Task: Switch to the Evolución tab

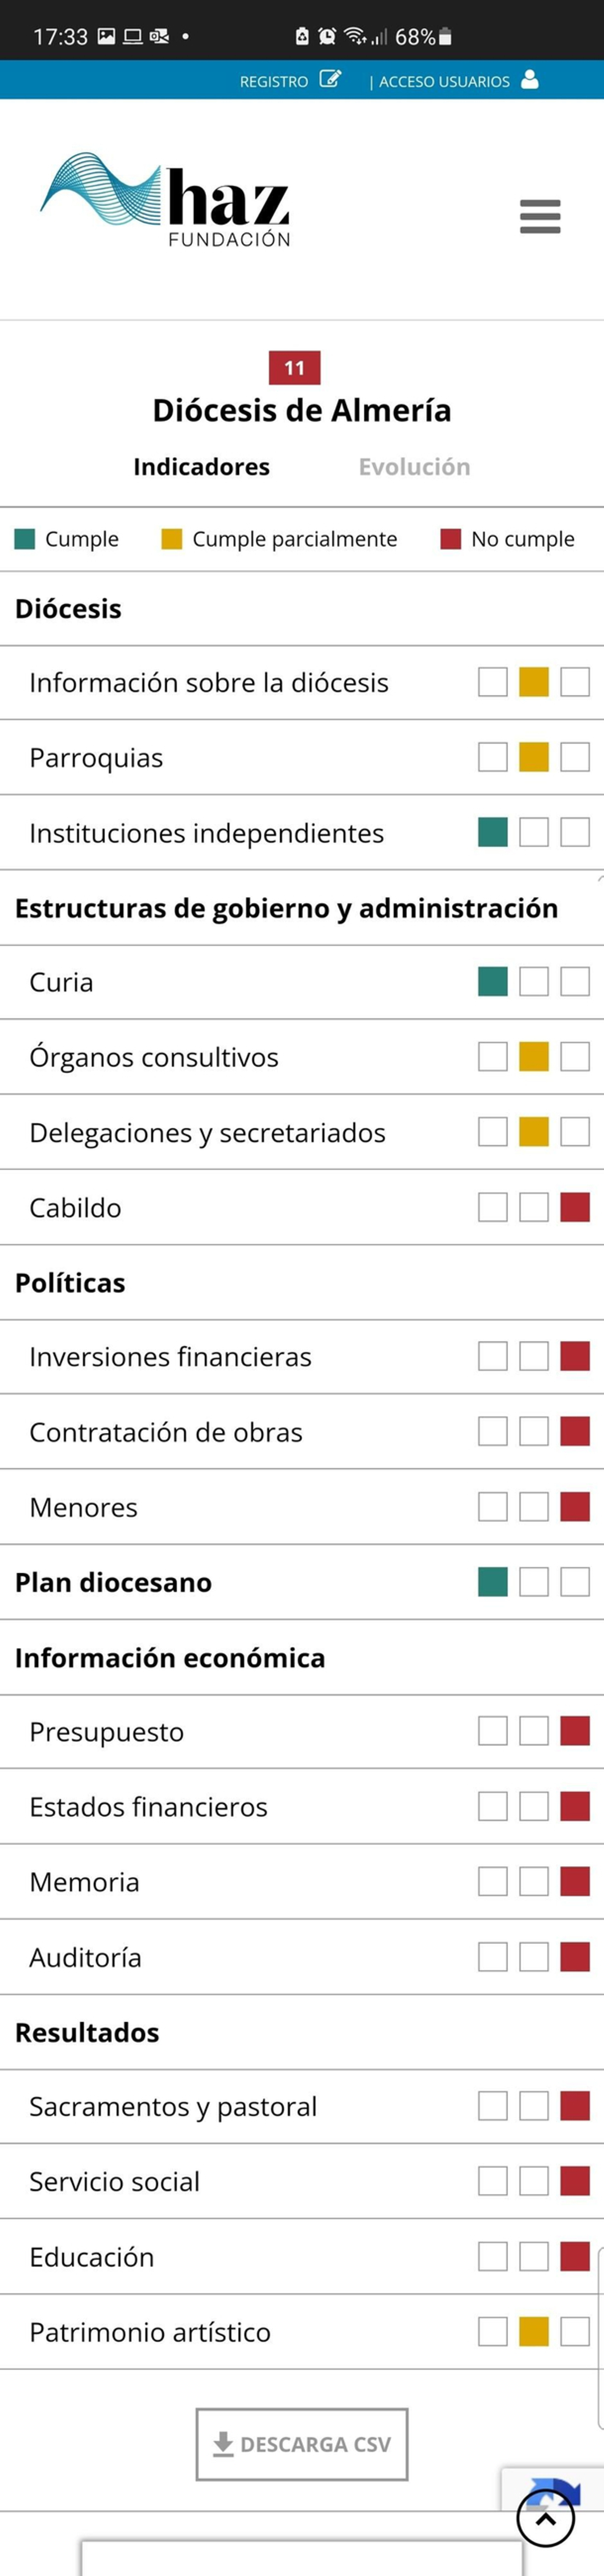Action: pos(414,466)
